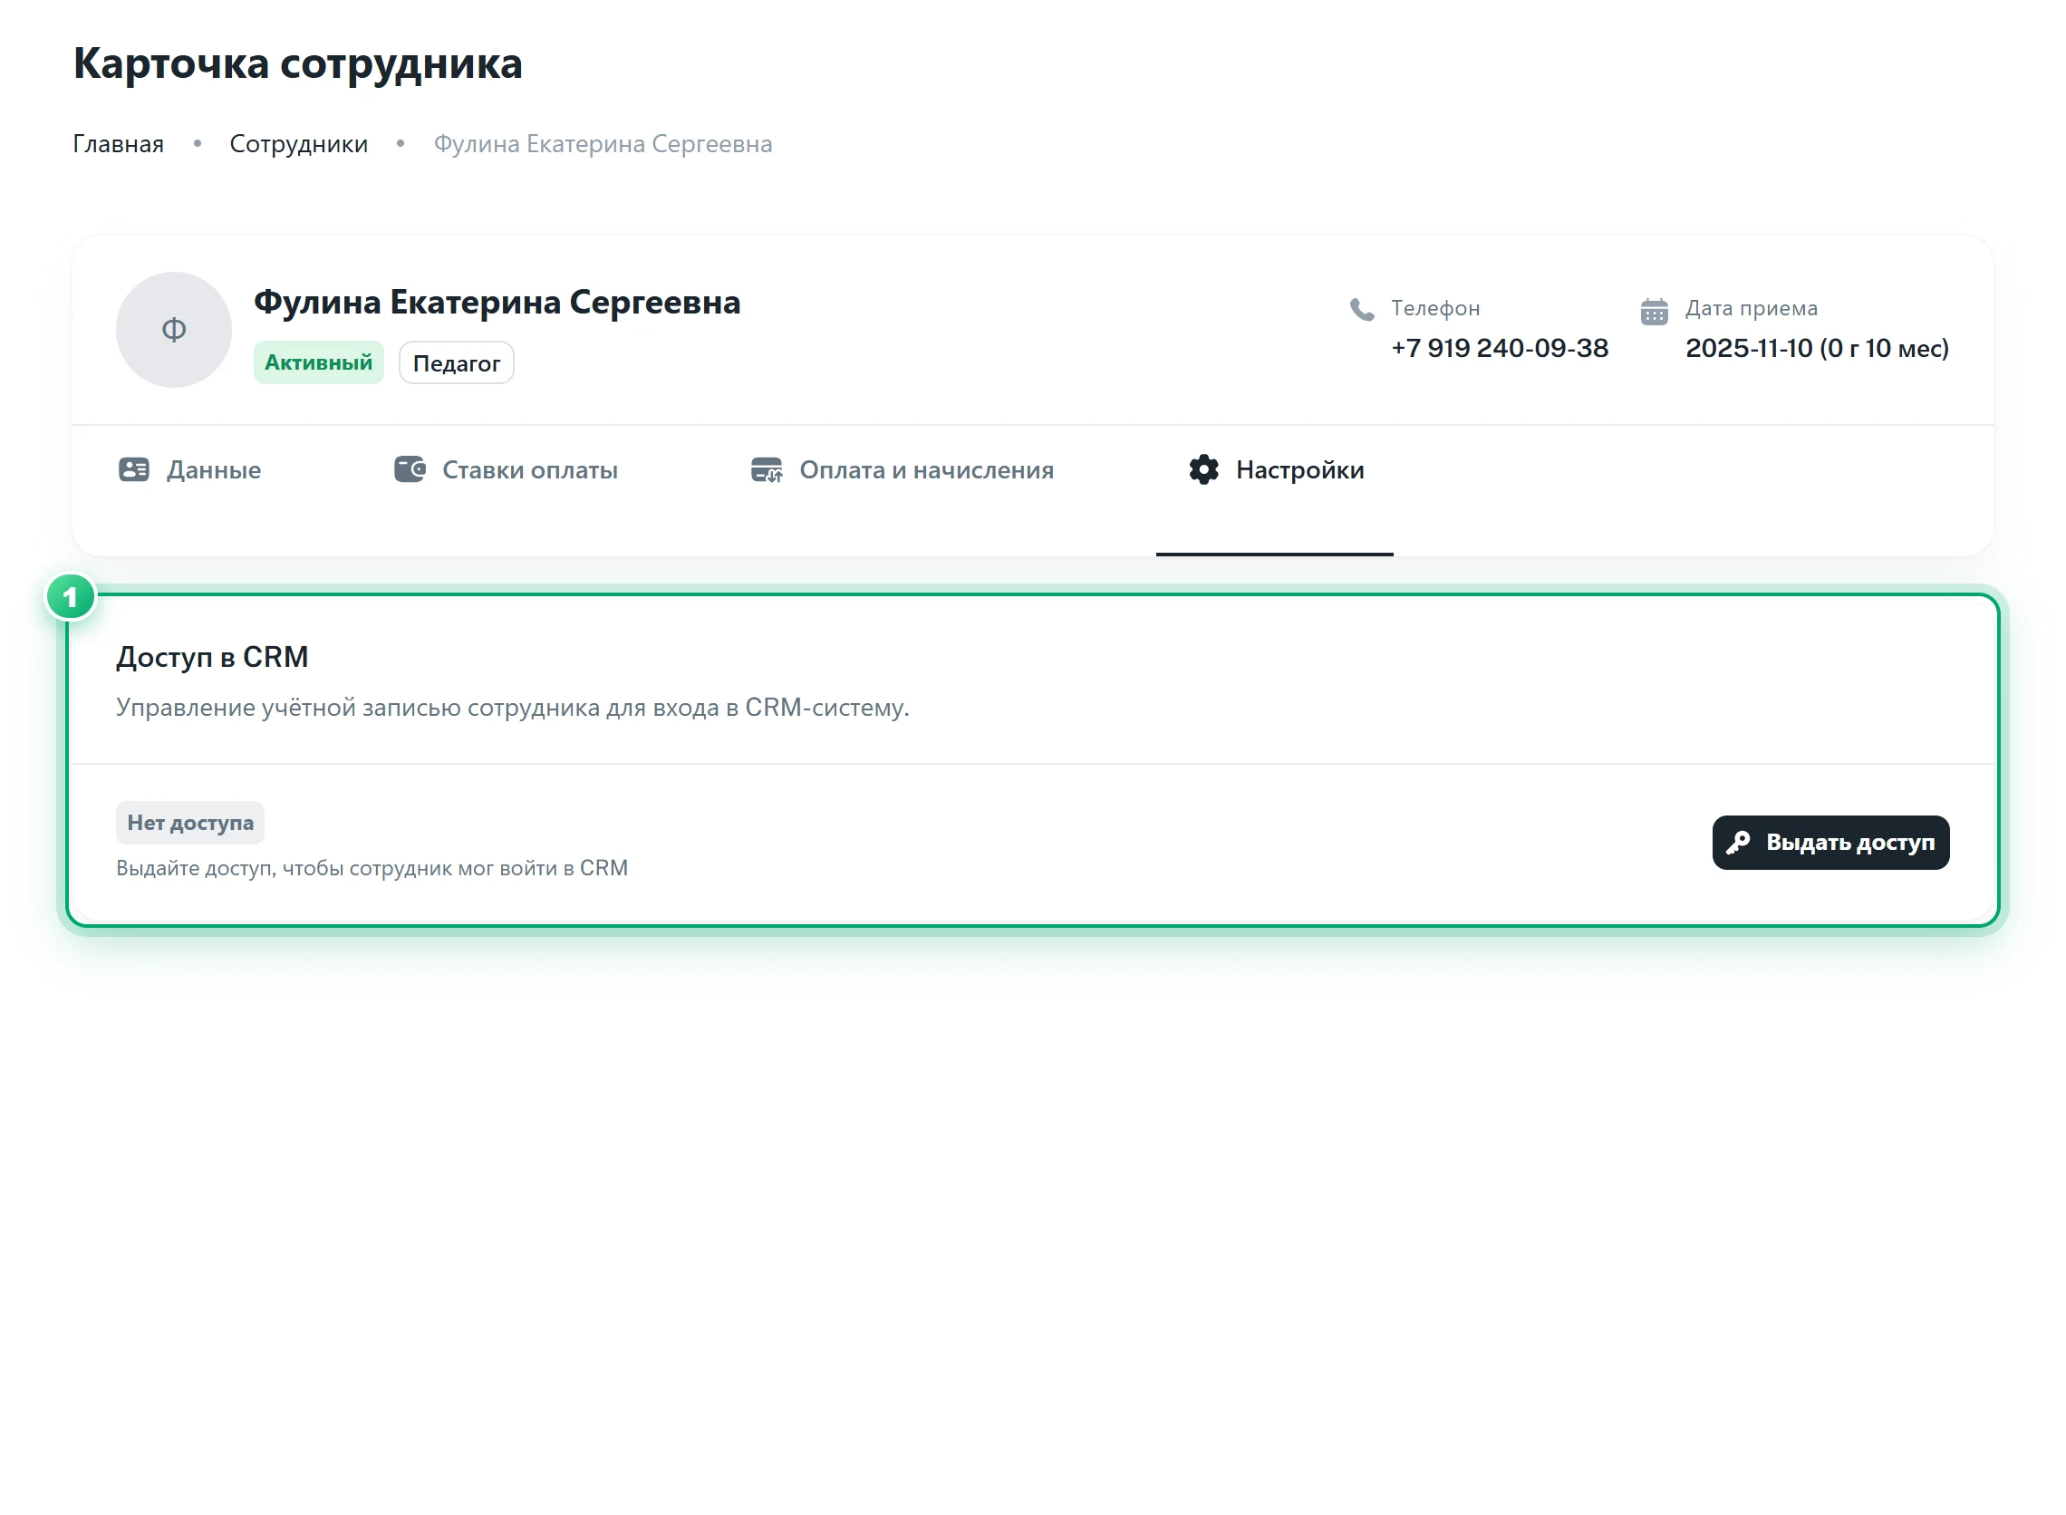Click the phone handset icon
This screenshot has width=2066, height=1515.
pos(1364,310)
